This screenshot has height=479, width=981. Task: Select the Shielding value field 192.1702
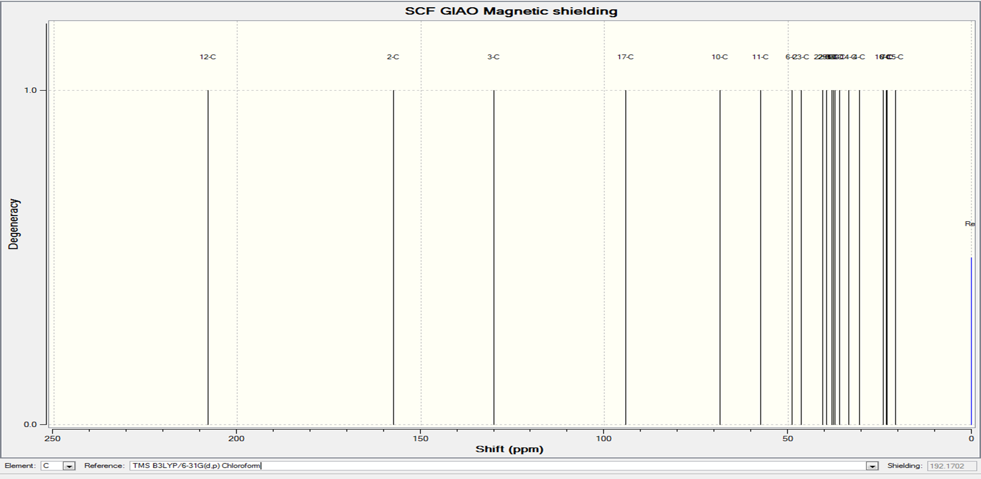[951, 466]
